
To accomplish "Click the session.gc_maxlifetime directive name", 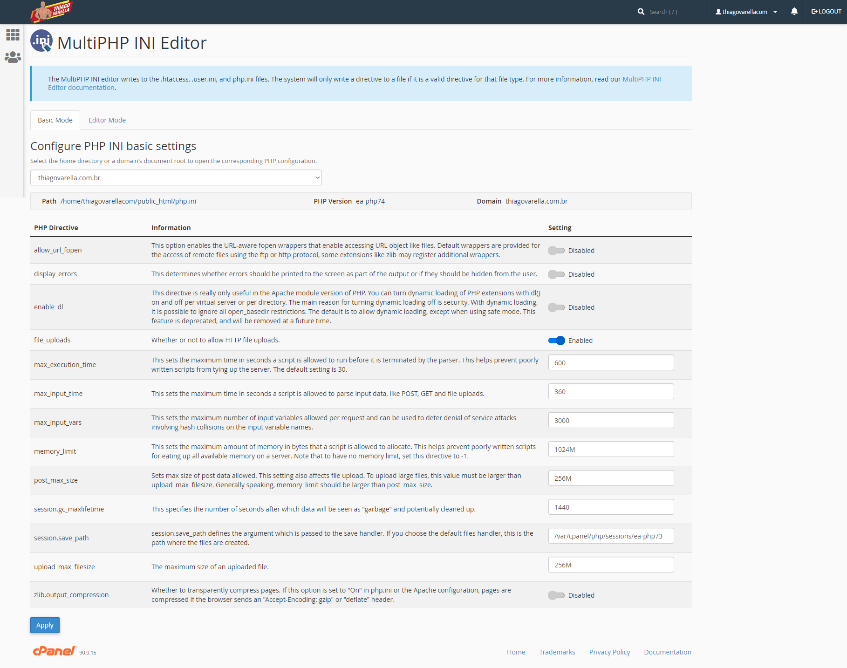I will click(69, 509).
